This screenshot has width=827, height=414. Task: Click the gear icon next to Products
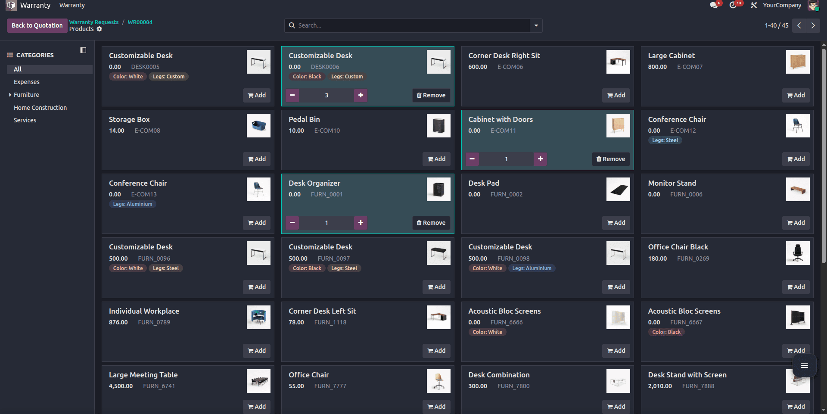pos(99,29)
